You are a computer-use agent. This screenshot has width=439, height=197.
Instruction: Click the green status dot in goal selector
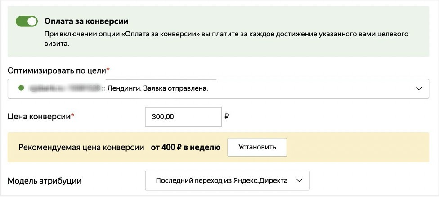21,88
